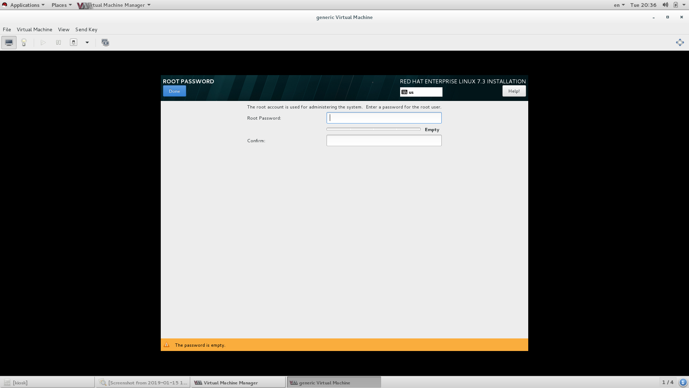Show virtual hardware details lightbulb icon

click(24, 42)
